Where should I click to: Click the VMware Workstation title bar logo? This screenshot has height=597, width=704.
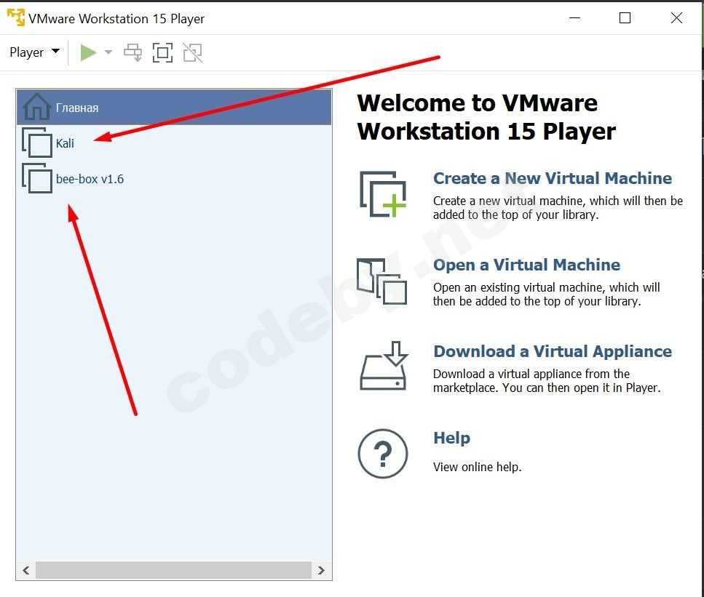[x=16, y=17]
